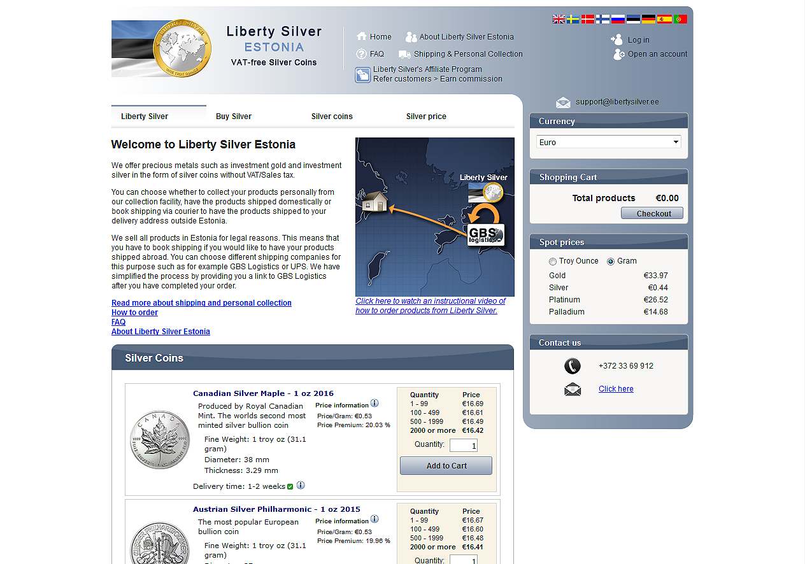
Task: Click Canadian Maple Price information info icon
Action: pos(374,404)
